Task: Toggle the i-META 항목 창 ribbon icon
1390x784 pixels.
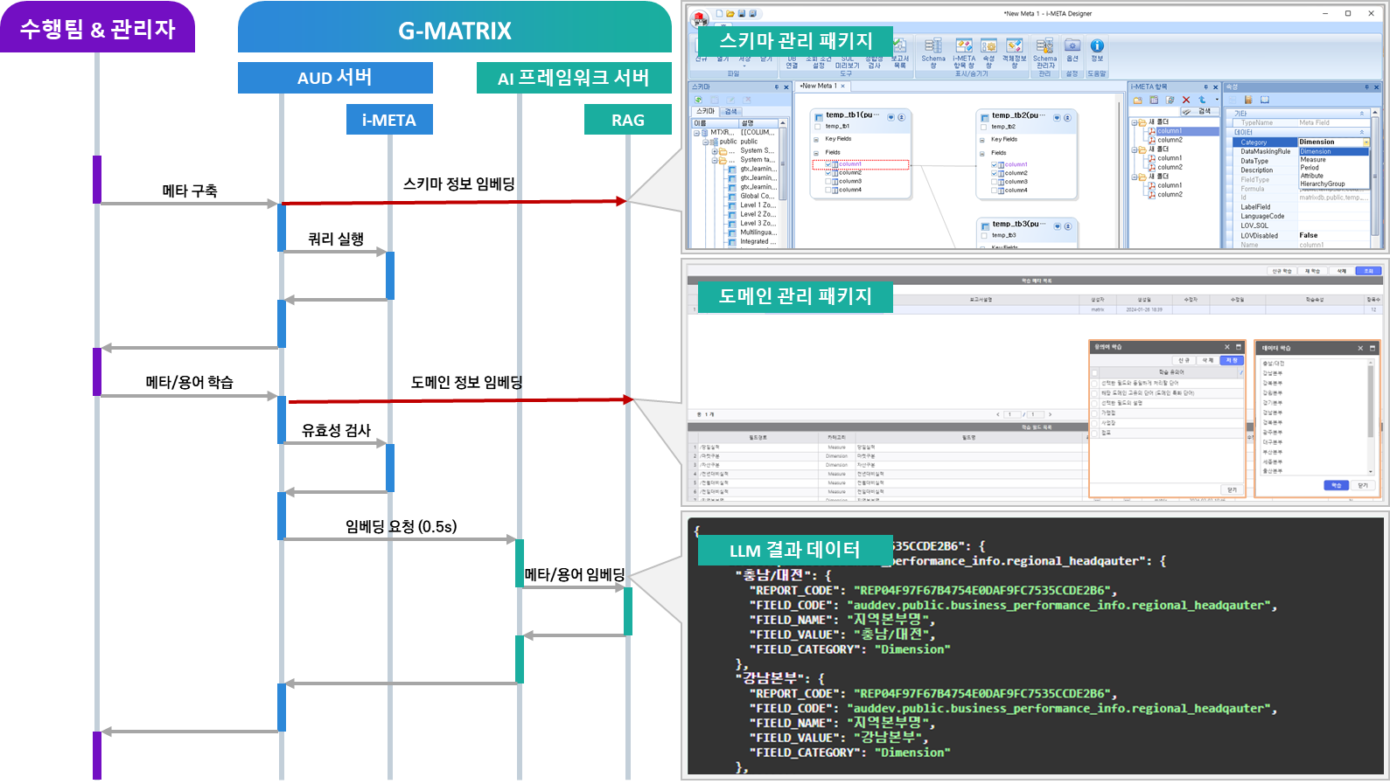Action: click(964, 52)
